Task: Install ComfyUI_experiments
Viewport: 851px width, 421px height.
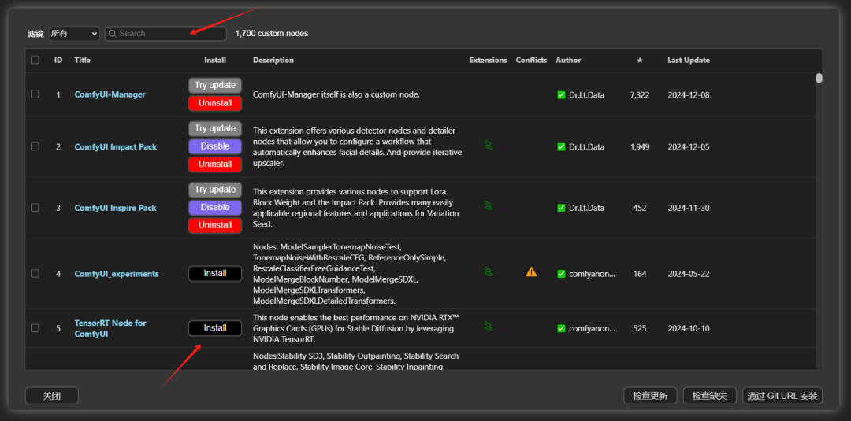Action: [215, 274]
